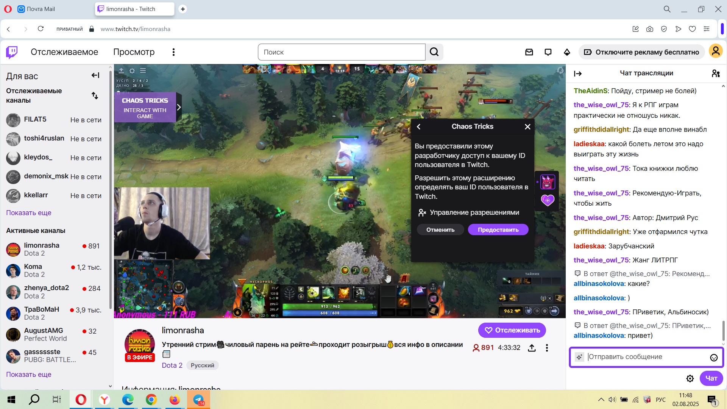The width and height of the screenshot is (727, 409).
Task: Open AugustAMG channel in sidebar
Action: [x=54, y=334]
